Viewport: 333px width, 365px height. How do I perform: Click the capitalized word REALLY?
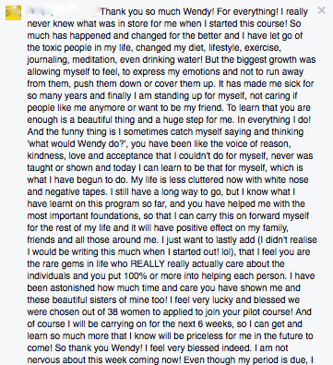148,264
